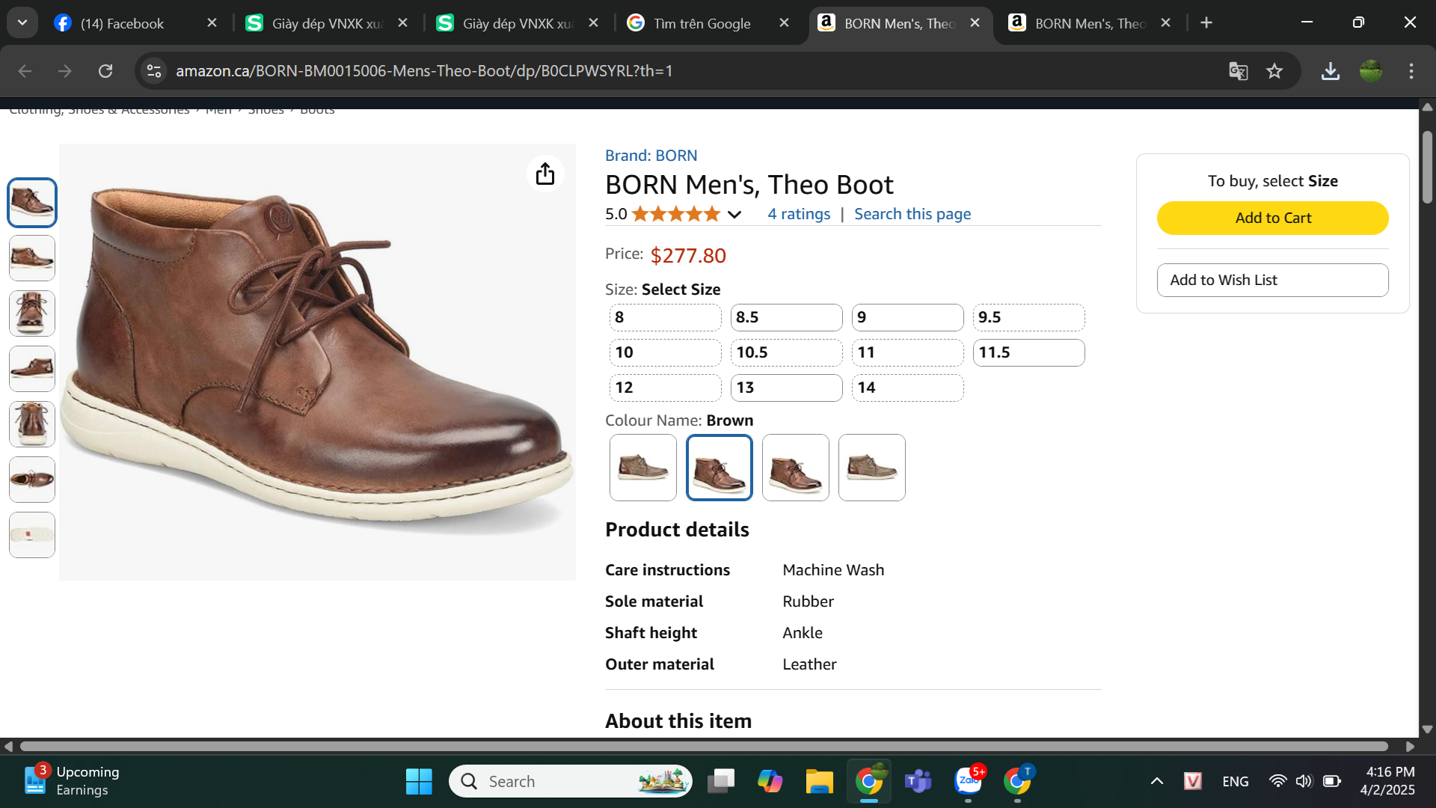Select size 8
1436x808 pixels.
tap(665, 317)
